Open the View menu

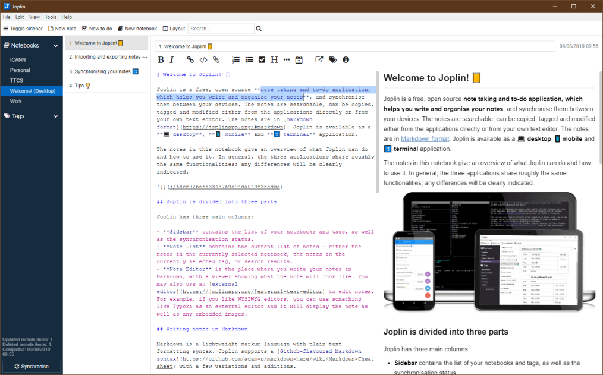pos(34,17)
